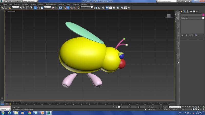
Task: Toggle Auto Key animation mode
Action: click(165, 107)
